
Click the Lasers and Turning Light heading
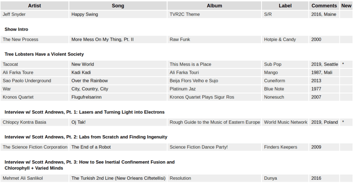click(x=84, y=112)
